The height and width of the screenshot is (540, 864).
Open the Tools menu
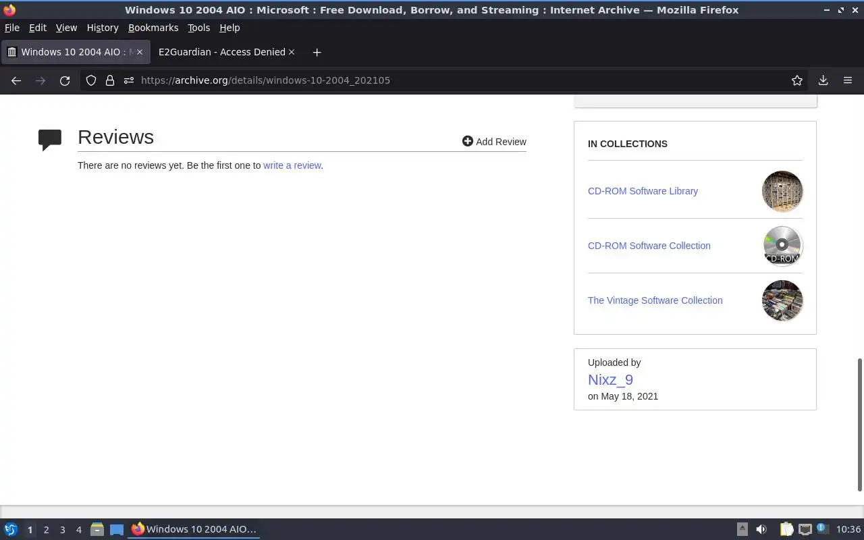click(x=198, y=28)
